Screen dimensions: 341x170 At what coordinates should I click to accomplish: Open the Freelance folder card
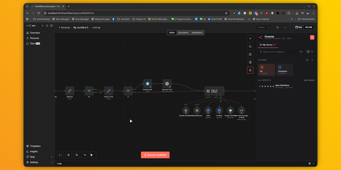284,70
